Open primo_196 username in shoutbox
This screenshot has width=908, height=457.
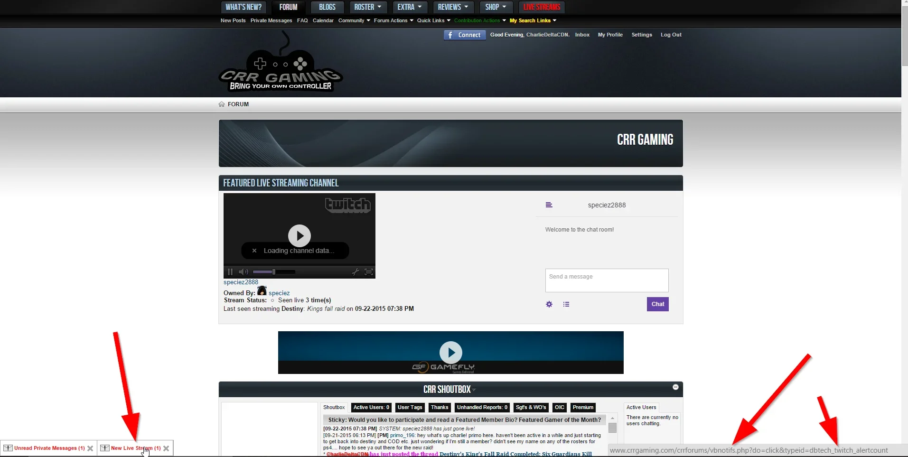click(x=403, y=435)
